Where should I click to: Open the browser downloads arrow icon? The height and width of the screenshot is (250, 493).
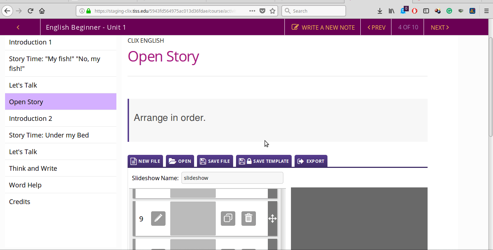click(380, 11)
